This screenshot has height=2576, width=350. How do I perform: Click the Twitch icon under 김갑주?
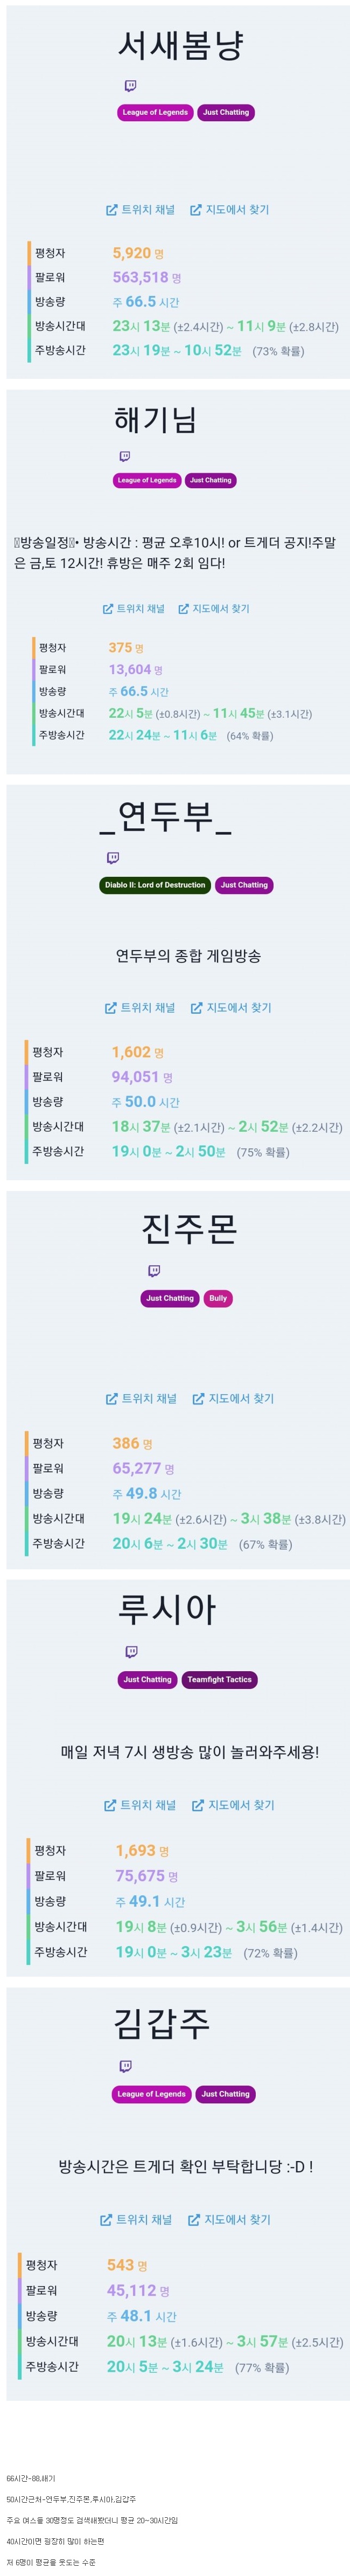[x=125, y=2065]
